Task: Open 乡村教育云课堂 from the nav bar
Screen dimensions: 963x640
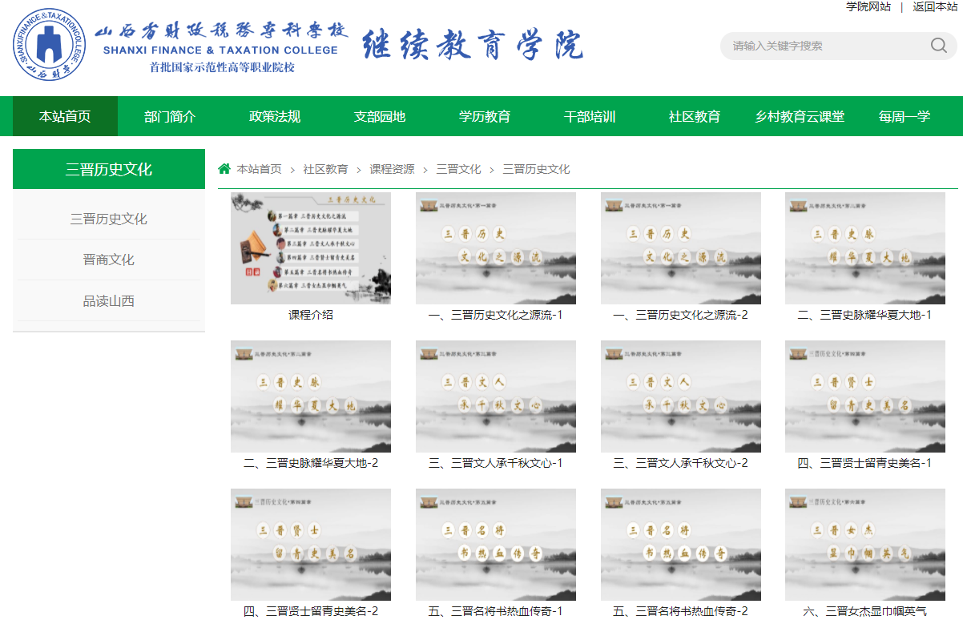Action: tap(800, 116)
